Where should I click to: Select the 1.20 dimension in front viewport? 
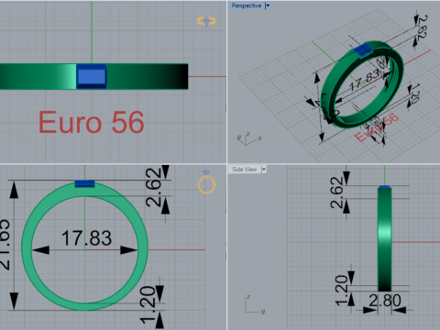[148, 305]
